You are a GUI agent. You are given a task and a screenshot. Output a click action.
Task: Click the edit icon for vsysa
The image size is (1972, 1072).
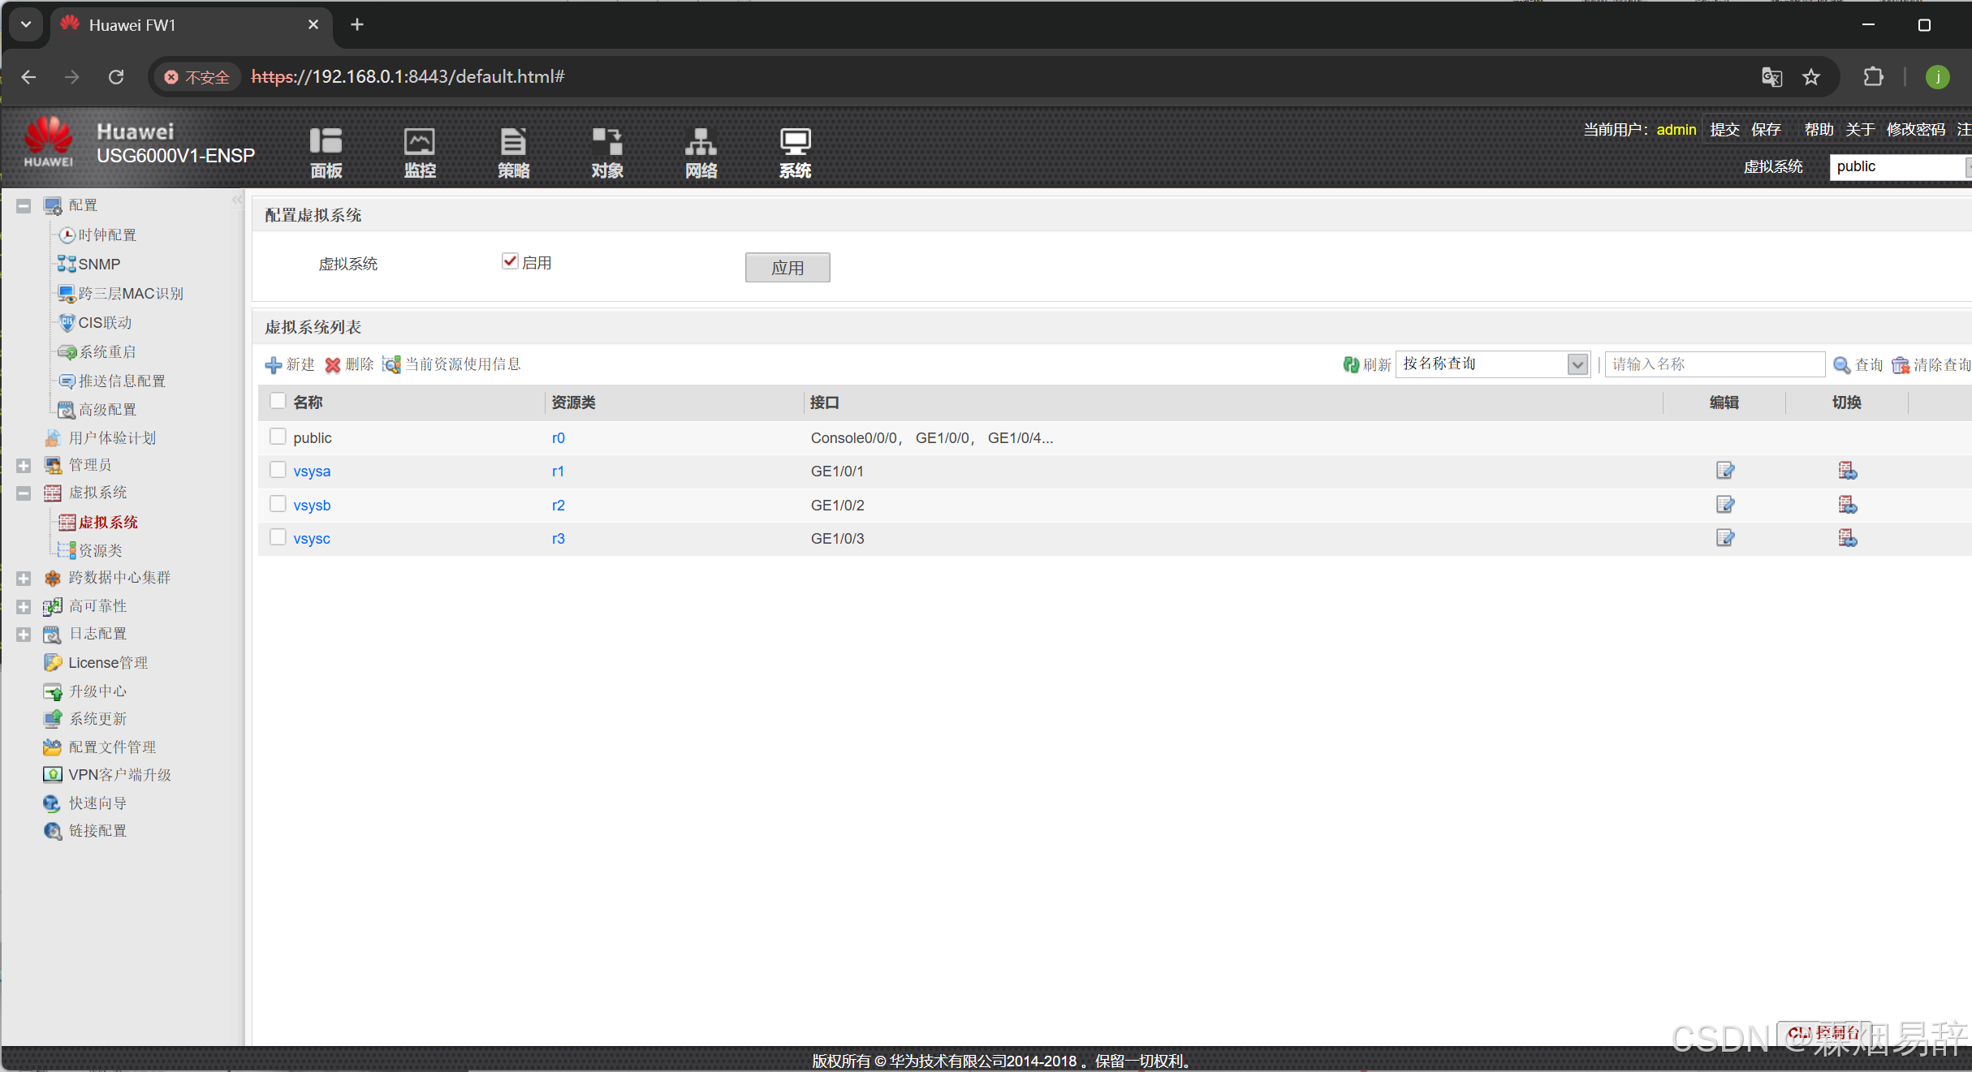(1724, 471)
